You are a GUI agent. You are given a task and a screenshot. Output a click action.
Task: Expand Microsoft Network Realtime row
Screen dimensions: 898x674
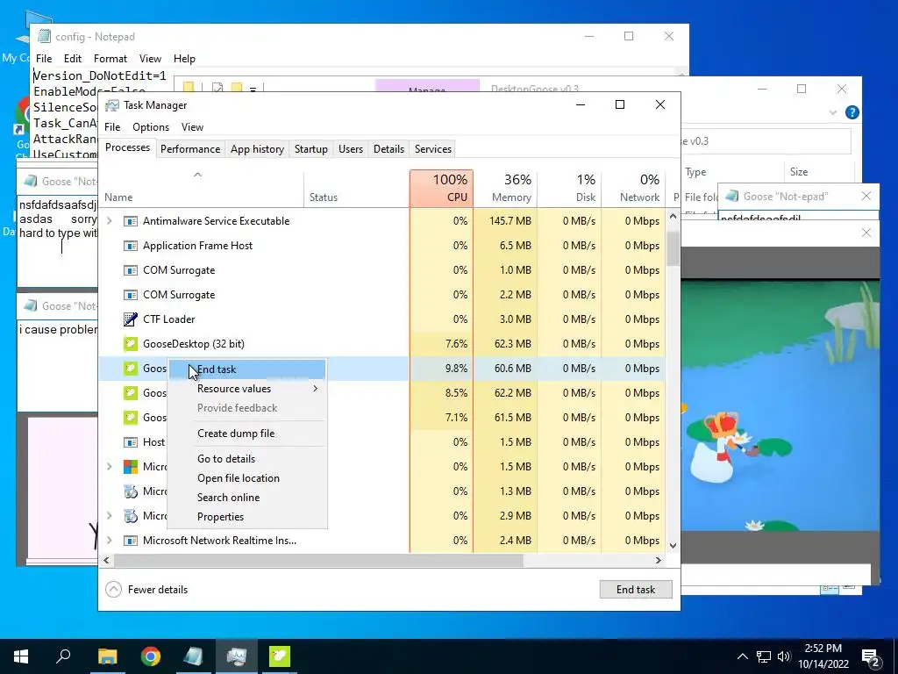[x=110, y=541]
